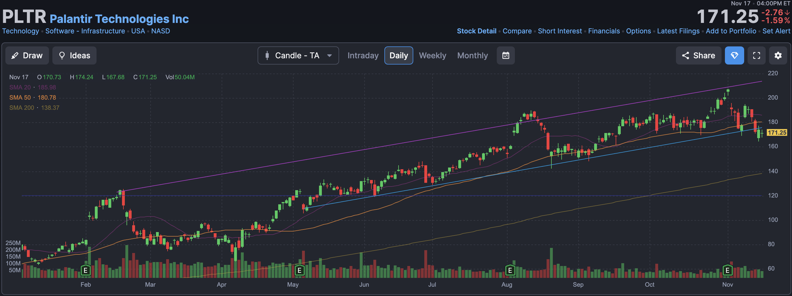Open the Compare link

517,31
